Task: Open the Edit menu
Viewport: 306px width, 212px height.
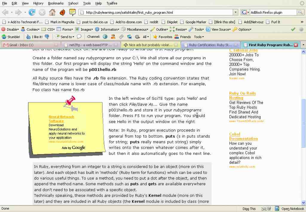Action: click(14, 3)
